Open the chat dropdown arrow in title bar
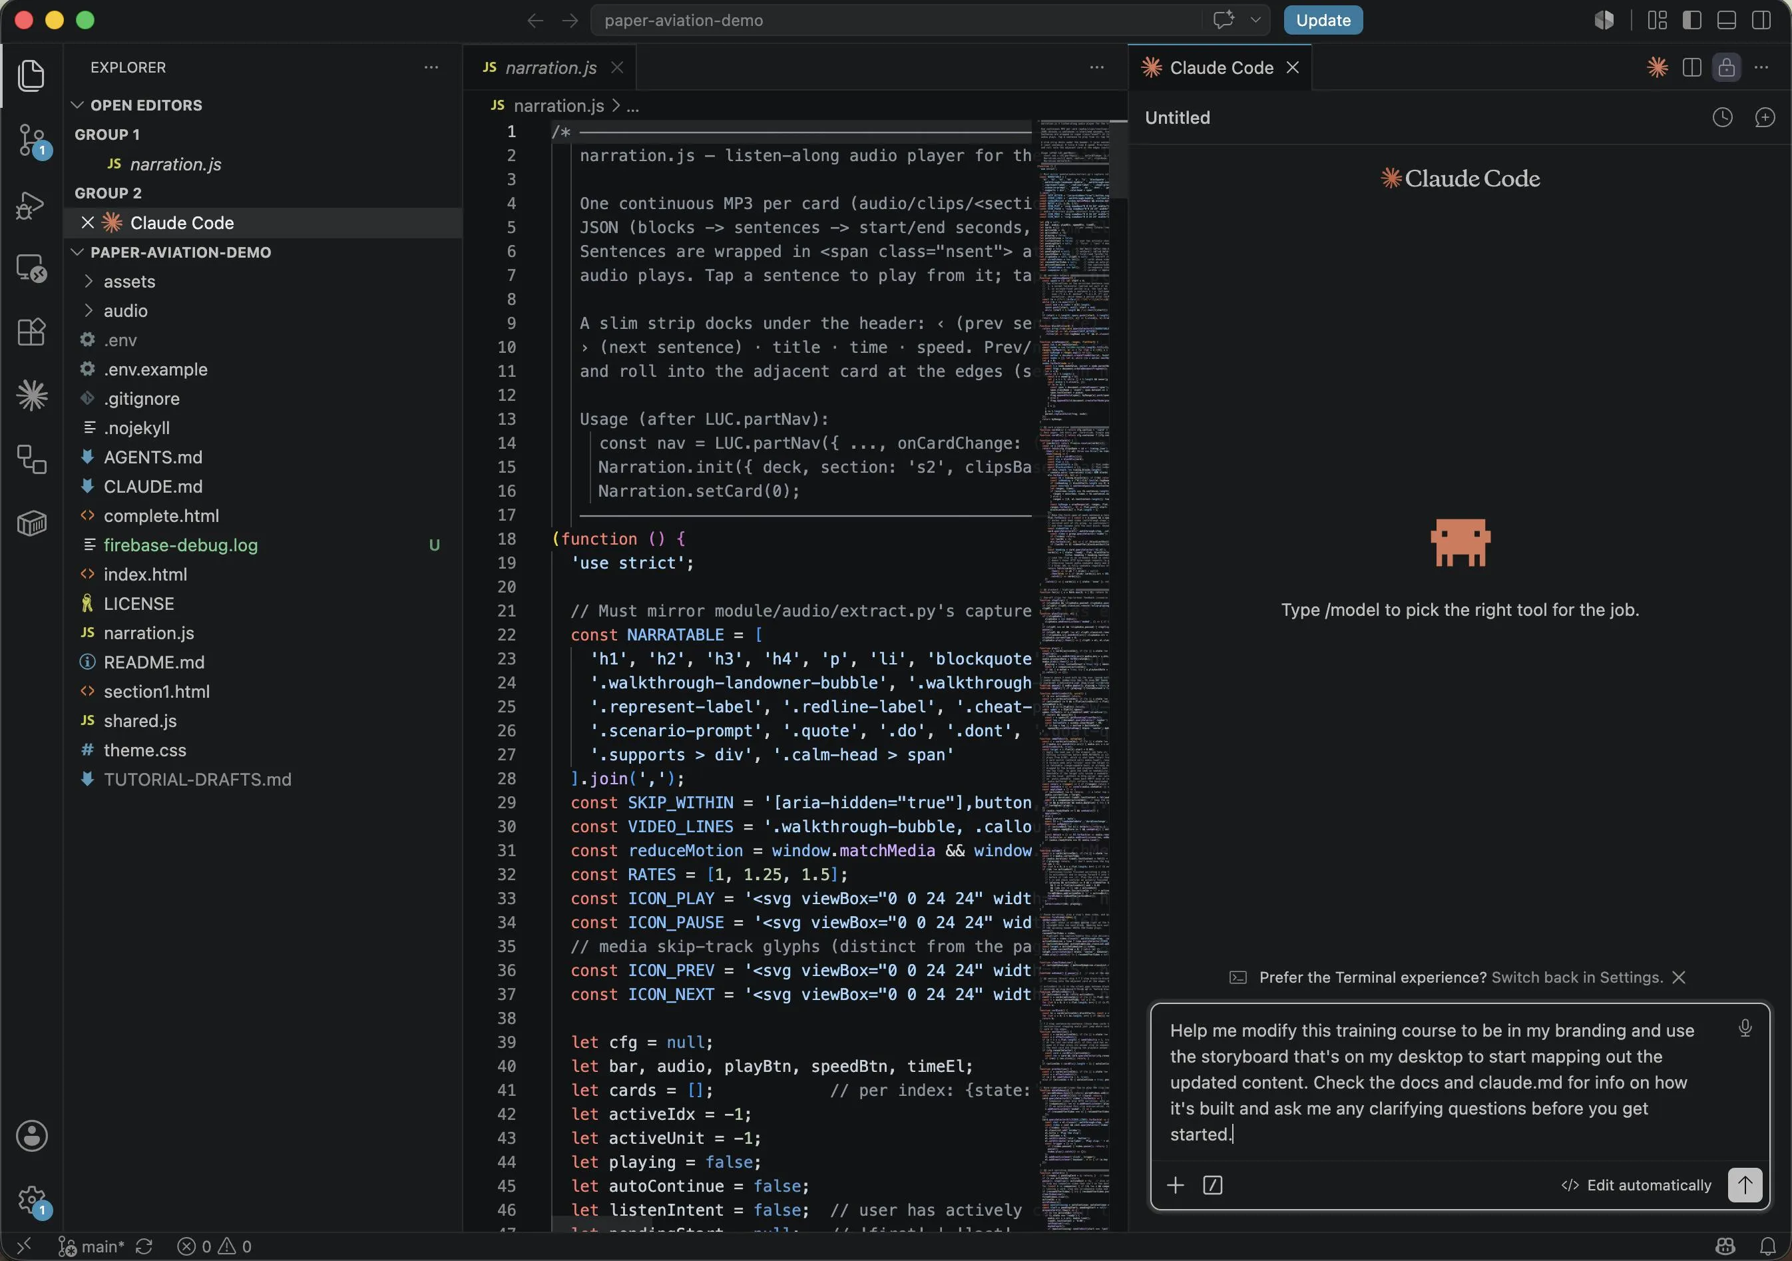 coord(1256,19)
